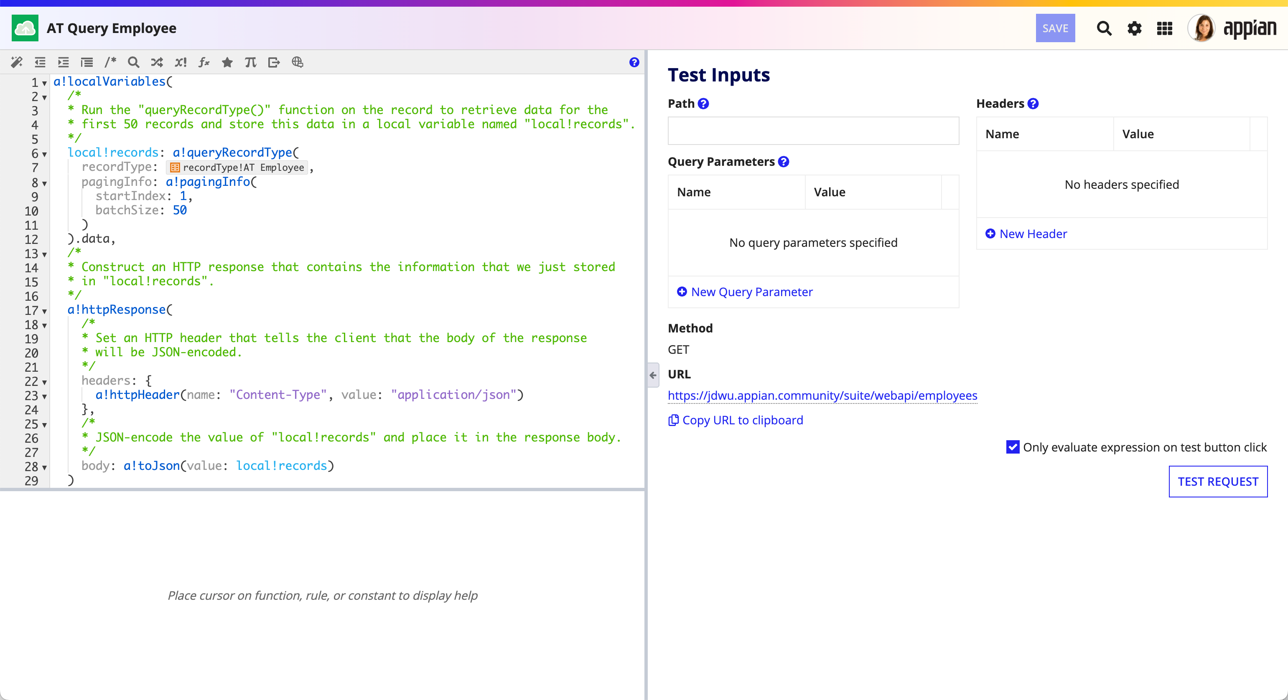
Task: Click the SAVE button
Action: pos(1055,28)
